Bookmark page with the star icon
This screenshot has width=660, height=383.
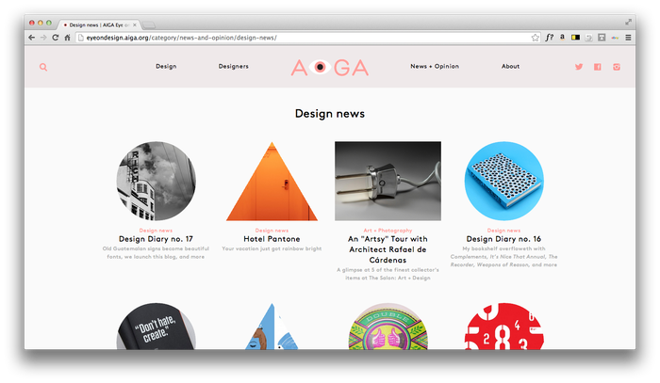[535, 38]
